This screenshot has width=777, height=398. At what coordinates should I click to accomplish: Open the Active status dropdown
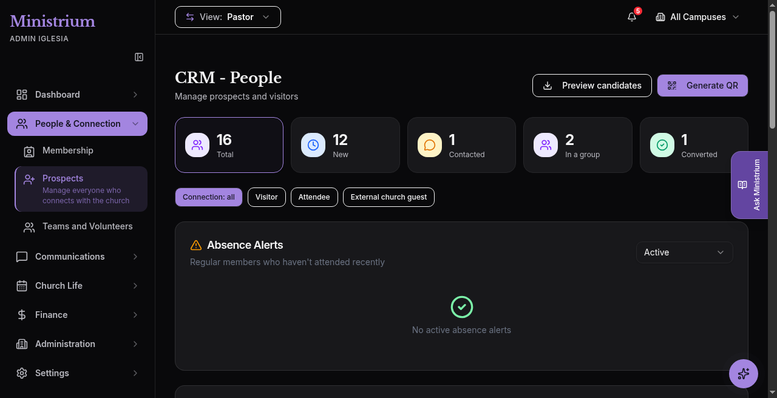pos(685,252)
